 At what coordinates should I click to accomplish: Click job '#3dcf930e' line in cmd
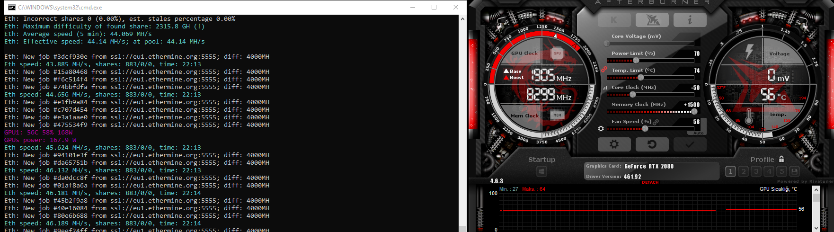click(x=137, y=57)
